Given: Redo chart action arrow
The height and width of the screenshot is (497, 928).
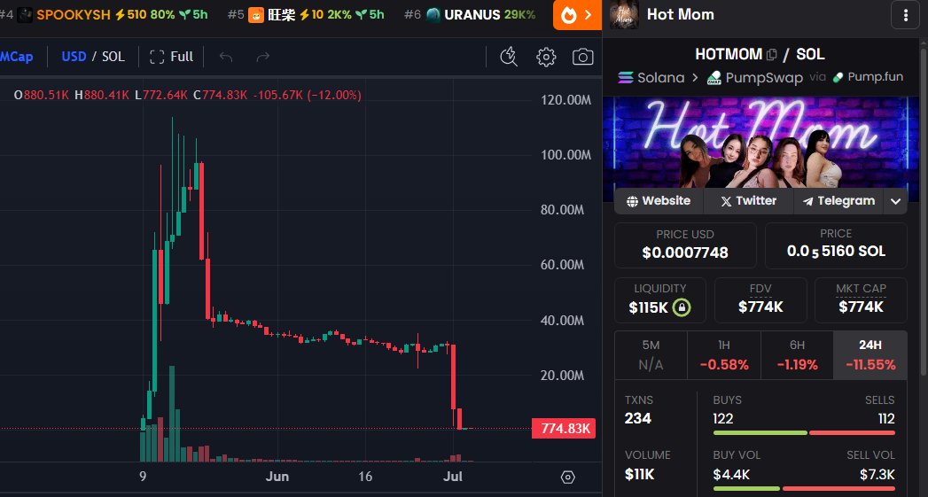Looking at the screenshot, I should click(262, 57).
